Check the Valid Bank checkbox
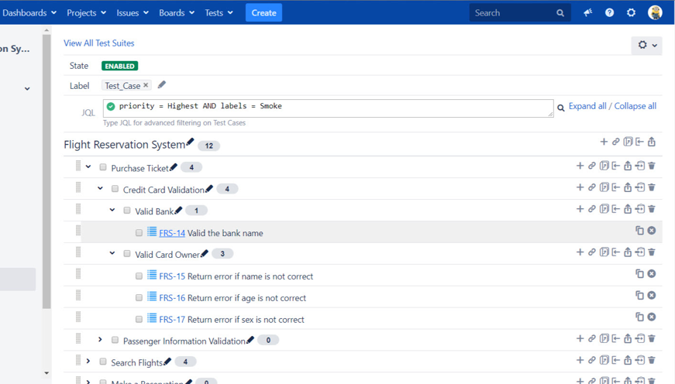 click(x=127, y=211)
